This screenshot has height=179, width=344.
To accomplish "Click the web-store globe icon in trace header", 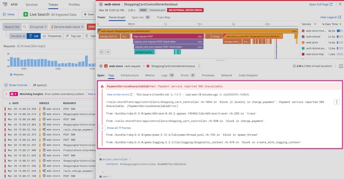I will 101,4.
